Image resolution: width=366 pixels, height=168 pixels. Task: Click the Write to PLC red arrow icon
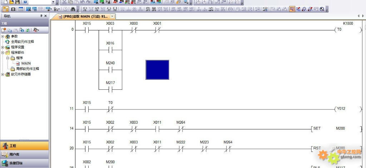pos(115,2)
